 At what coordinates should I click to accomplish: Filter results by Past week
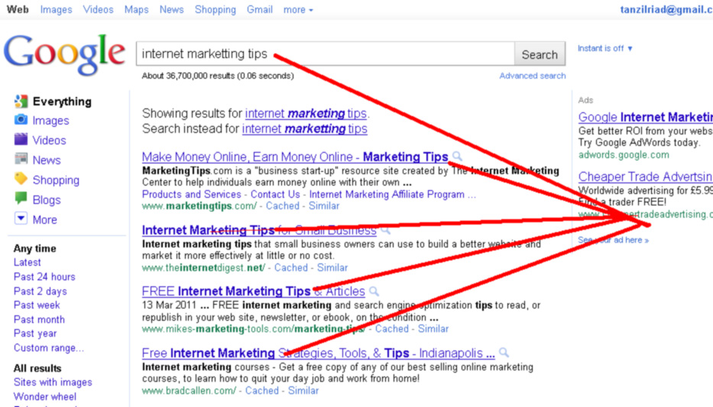[37, 305]
